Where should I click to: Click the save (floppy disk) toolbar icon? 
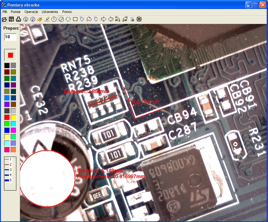point(11,19)
